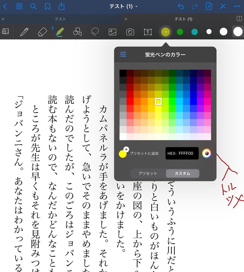Switch to the テスト document tab
244x272 pixels.
point(60,19)
